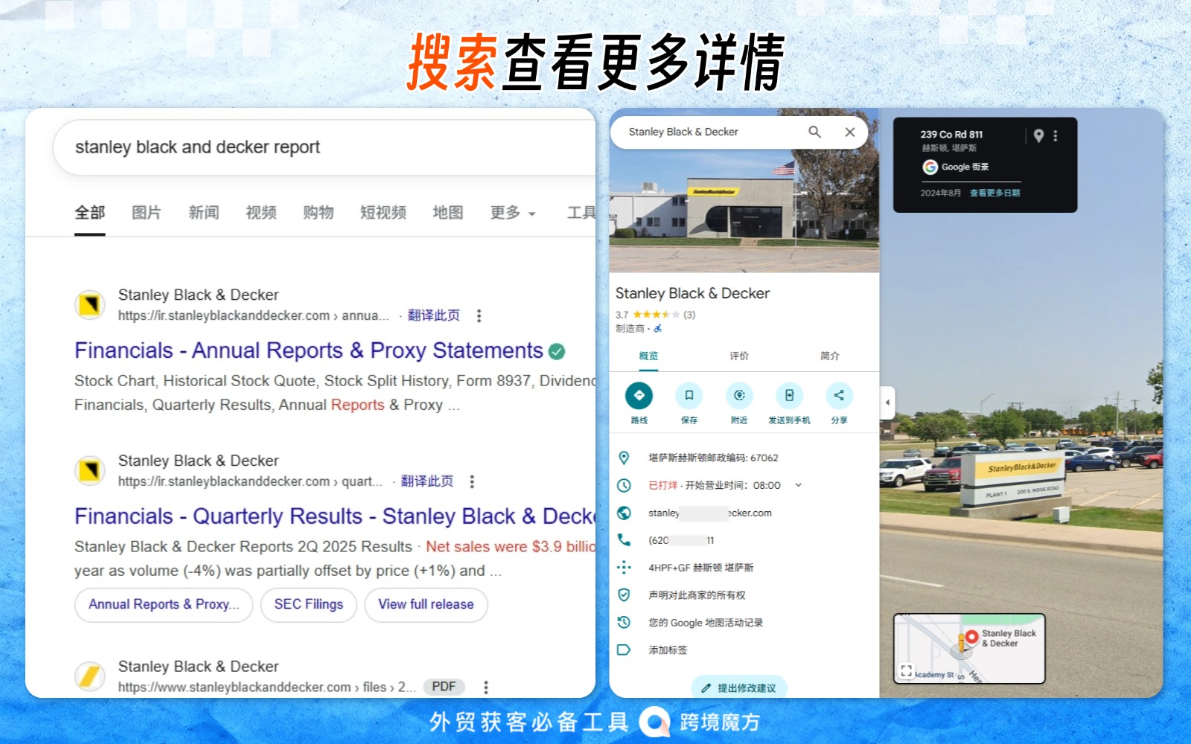Viewport: 1191px width, 744px height.
Task: Open the 更多 search filter dropdown
Action: pyautogui.click(x=512, y=213)
